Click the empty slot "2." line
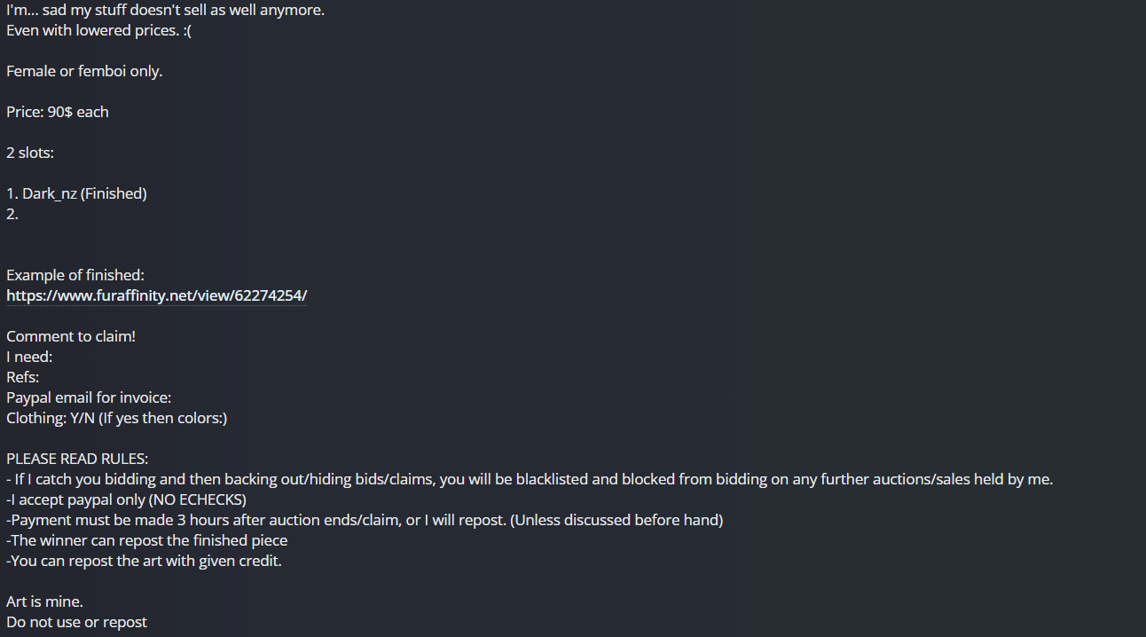1146x637 pixels. coord(12,214)
